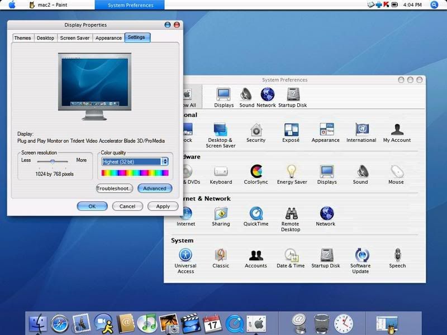Adjust the Screen resolution slider

pyautogui.click(x=53, y=161)
